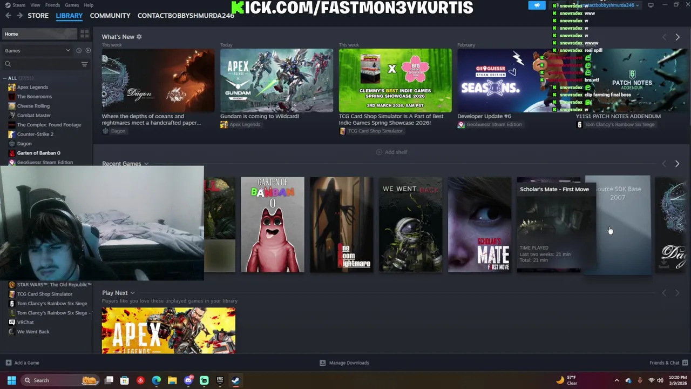Go forward with the right arrow navigation button
The image size is (691, 389).
click(19, 16)
